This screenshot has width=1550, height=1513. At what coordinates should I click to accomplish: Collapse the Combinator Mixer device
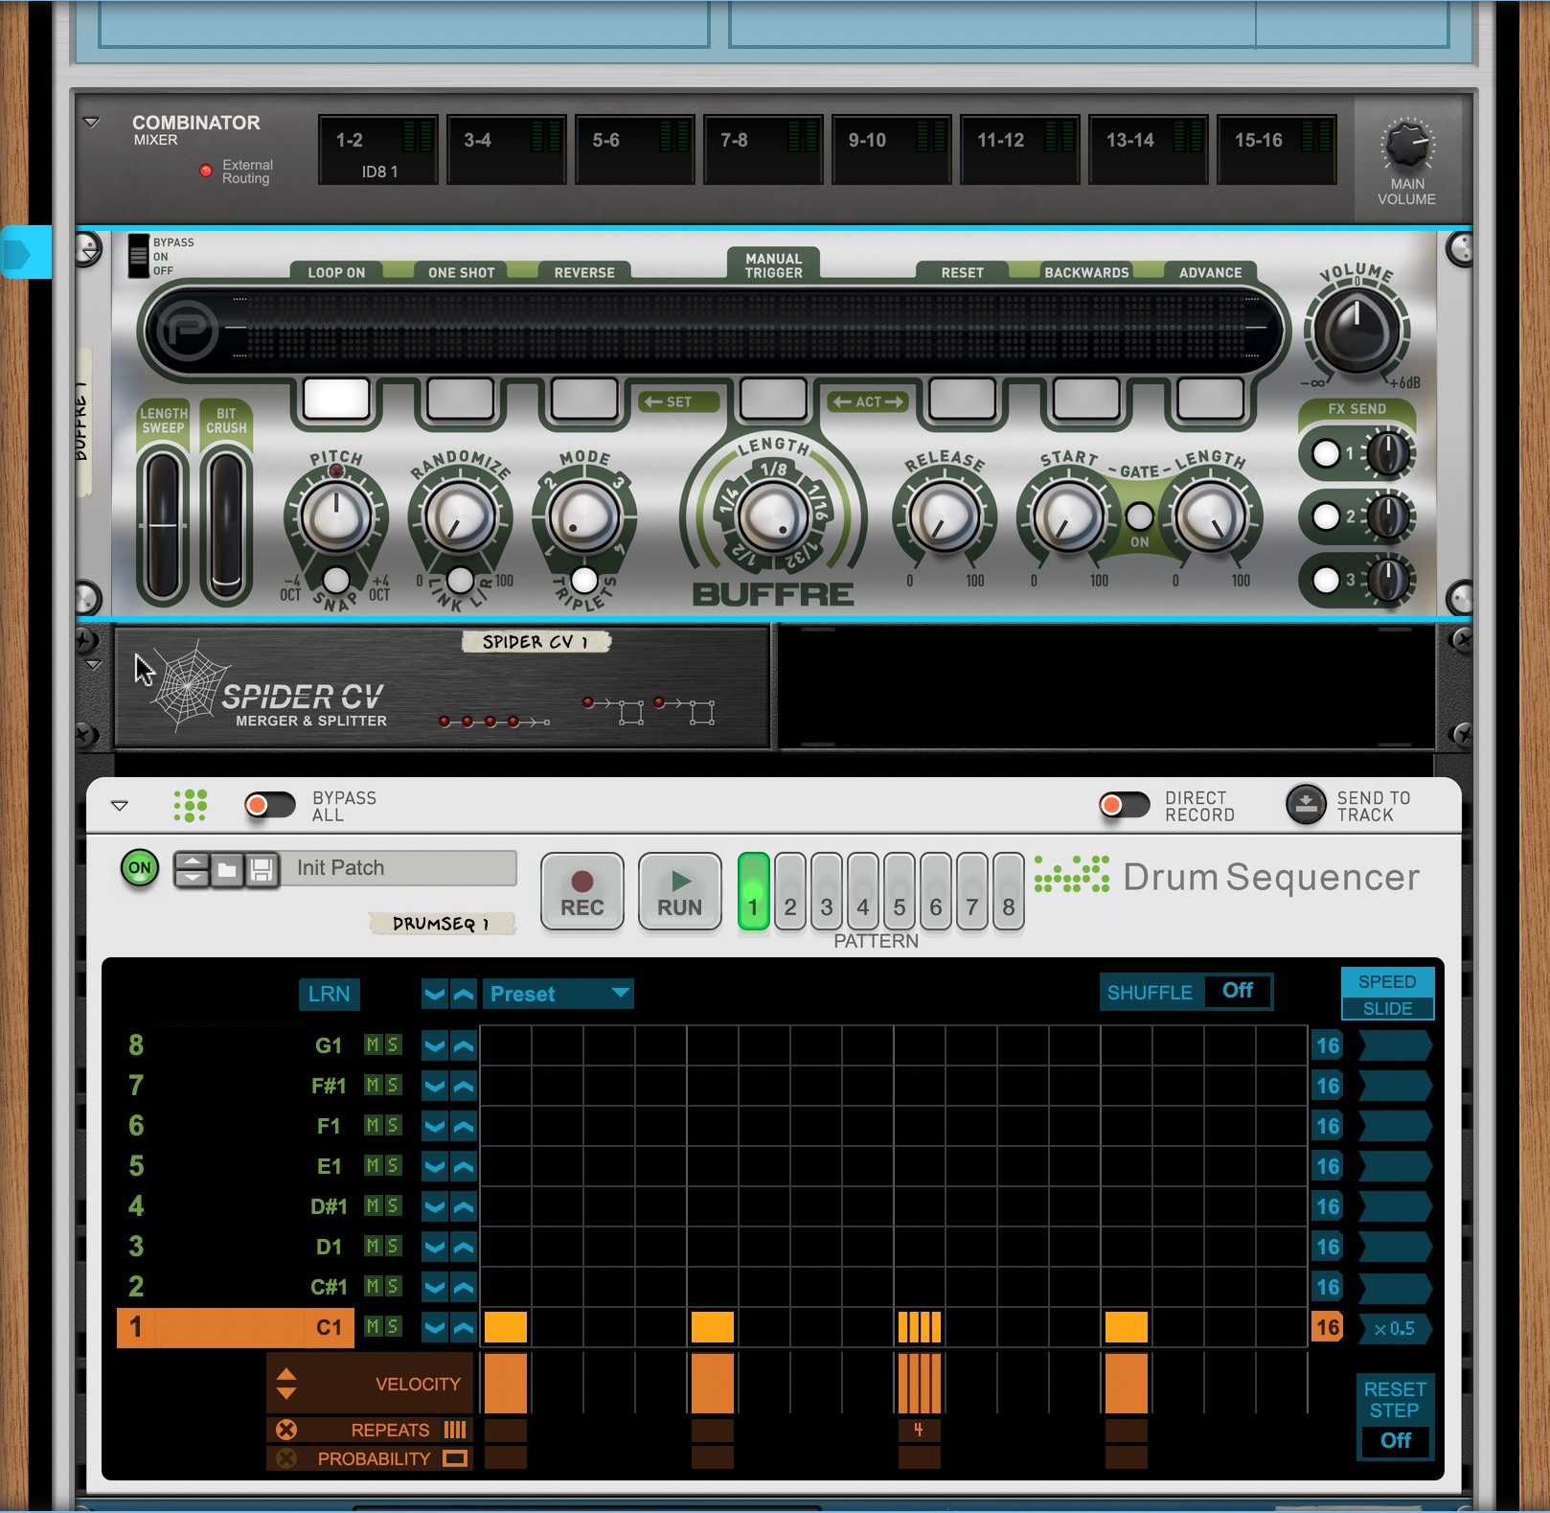click(x=92, y=123)
